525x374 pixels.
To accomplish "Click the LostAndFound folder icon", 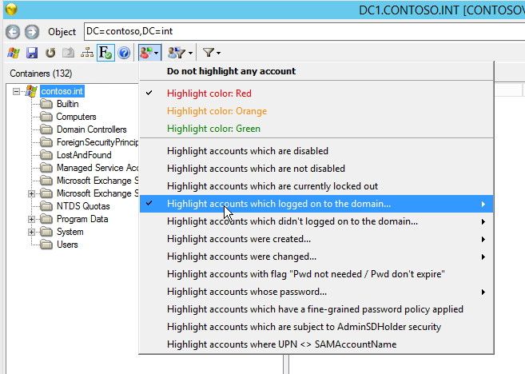I will (x=46, y=155).
